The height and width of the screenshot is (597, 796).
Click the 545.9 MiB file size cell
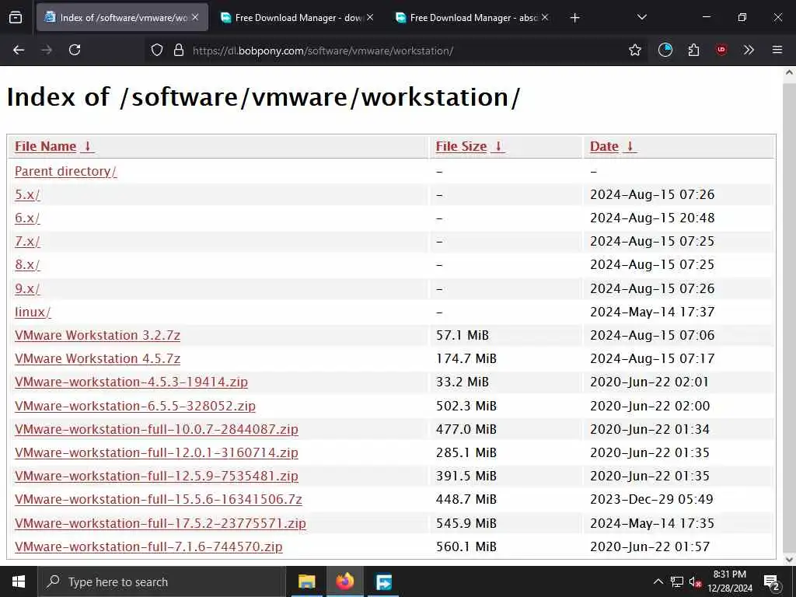click(x=466, y=523)
